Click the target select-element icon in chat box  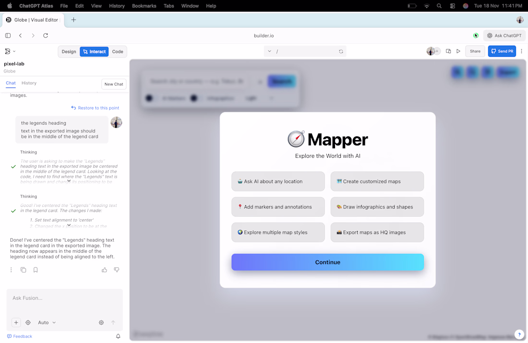point(28,322)
